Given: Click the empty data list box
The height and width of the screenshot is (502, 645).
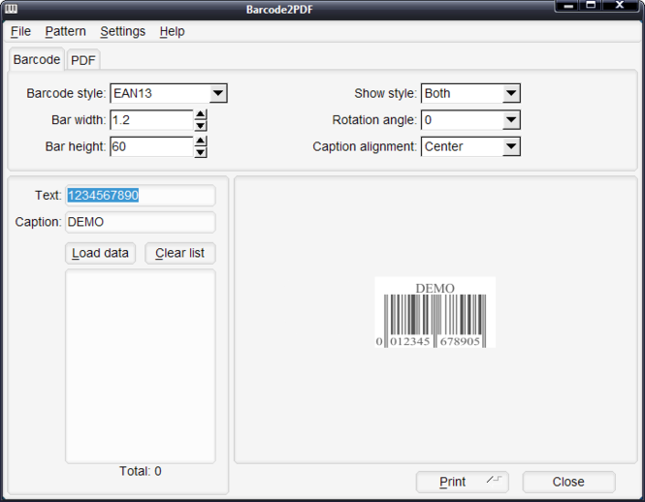Looking at the screenshot, I should click(x=141, y=366).
